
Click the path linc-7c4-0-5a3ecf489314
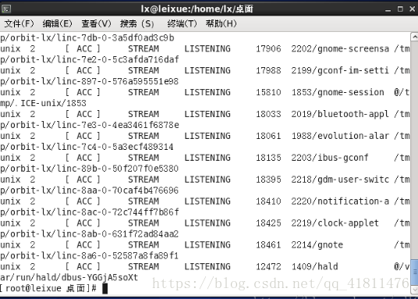pyautogui.click(x=115, y=147)
